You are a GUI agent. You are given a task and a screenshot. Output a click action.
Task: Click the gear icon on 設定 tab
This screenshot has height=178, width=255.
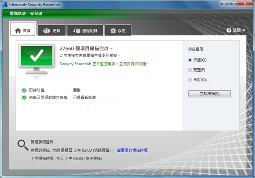pos(113,31)
